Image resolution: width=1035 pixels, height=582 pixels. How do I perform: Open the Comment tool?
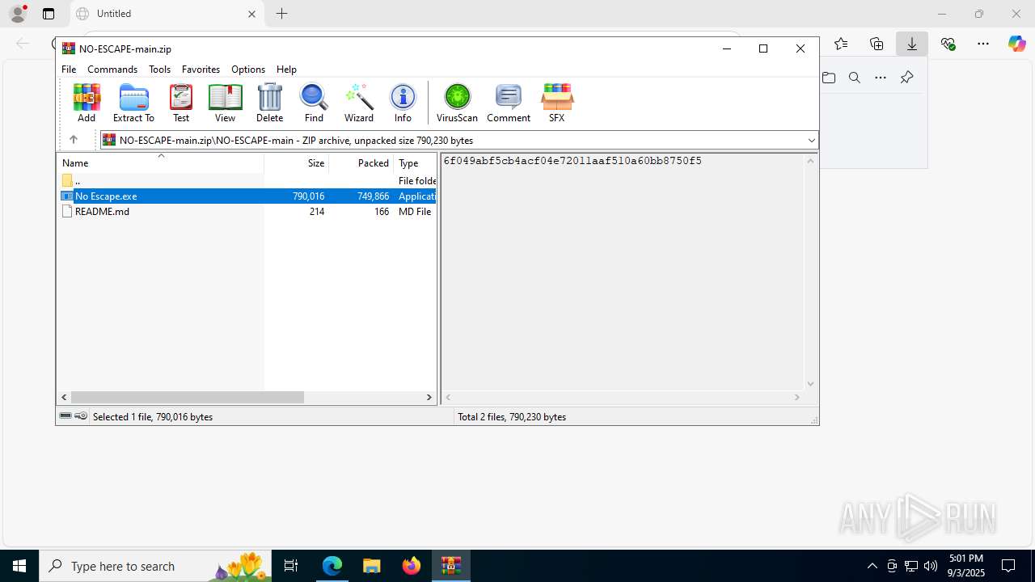tap(509, 103)
